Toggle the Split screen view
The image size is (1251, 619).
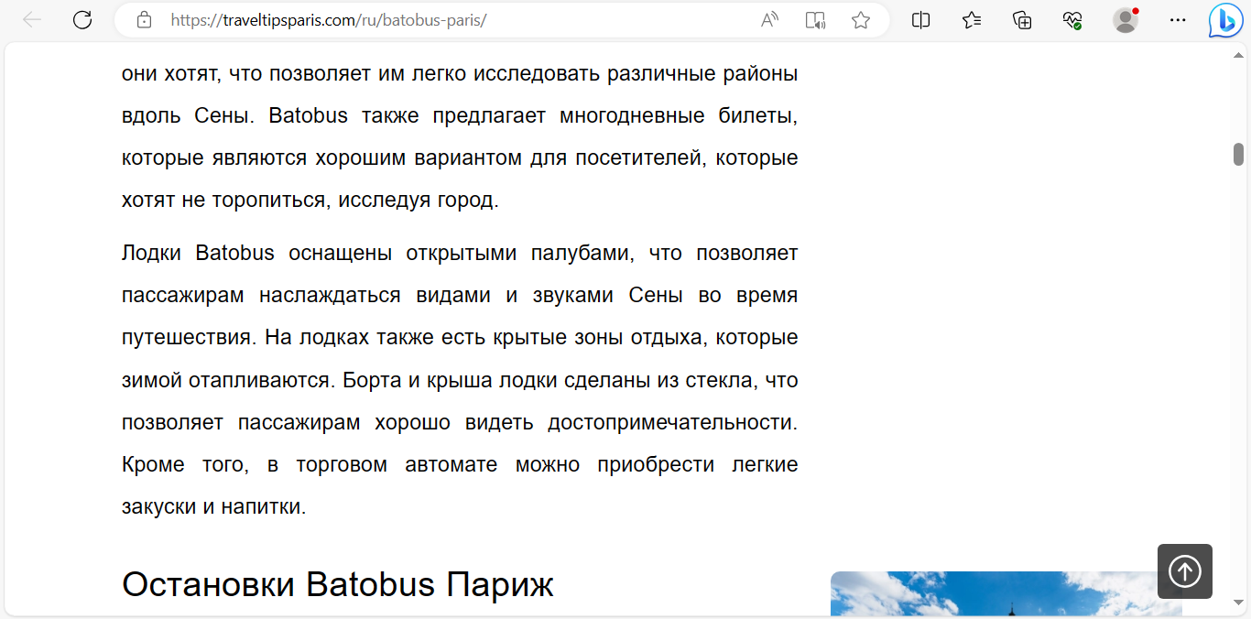tap(921, 20)
